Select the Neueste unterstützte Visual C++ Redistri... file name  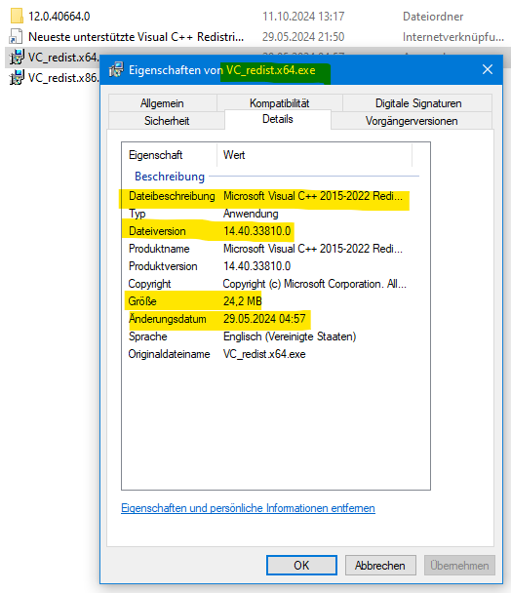click(137, 37)
